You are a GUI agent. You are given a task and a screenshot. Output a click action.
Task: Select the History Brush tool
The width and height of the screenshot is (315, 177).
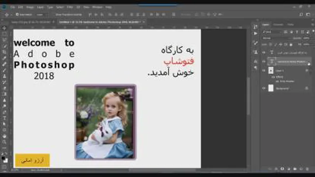[x=4, y=82]
